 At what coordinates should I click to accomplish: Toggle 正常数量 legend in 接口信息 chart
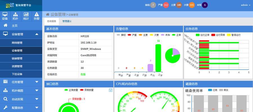tap(71, 90)
